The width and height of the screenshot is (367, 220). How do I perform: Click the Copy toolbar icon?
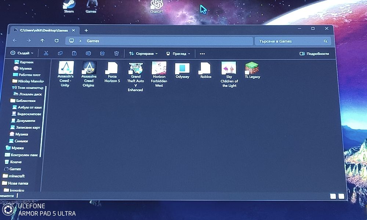click(x=60, y=53)
